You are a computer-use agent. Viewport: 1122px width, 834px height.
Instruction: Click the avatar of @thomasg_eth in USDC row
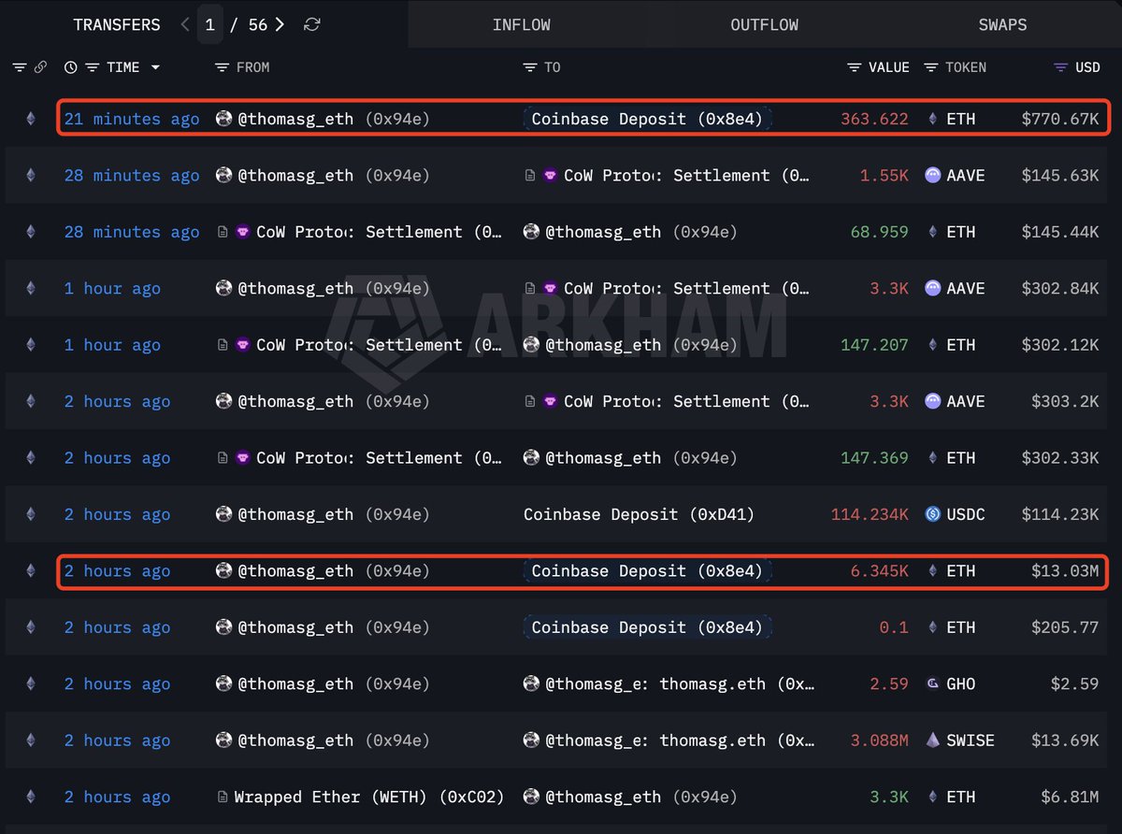tap(223, 514)
